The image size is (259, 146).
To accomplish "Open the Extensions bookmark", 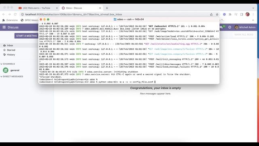I will pos(10,20).
